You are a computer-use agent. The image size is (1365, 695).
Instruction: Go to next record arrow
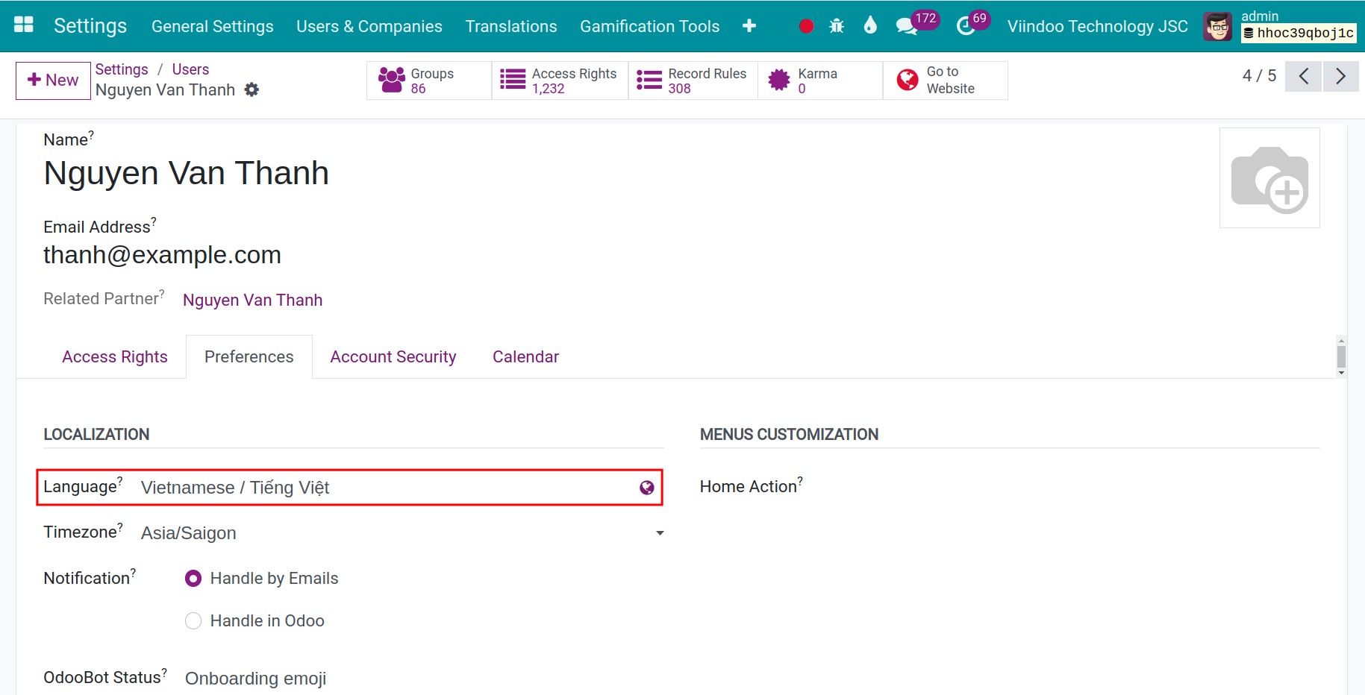tap(1340, 76)
